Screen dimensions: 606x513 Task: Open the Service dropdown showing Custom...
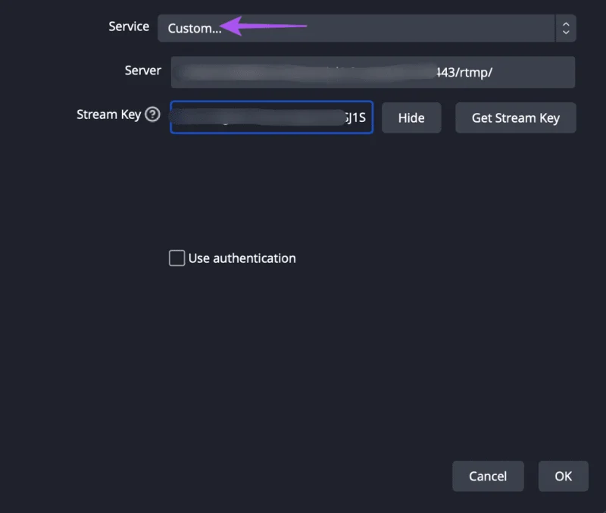pyautogui.click(x=367, y=28)
